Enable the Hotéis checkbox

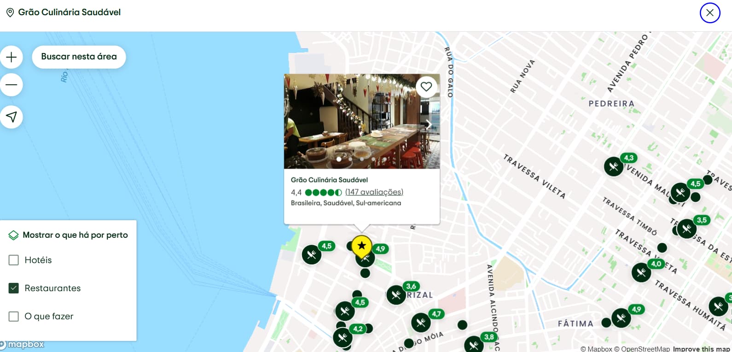click(14, 260)
